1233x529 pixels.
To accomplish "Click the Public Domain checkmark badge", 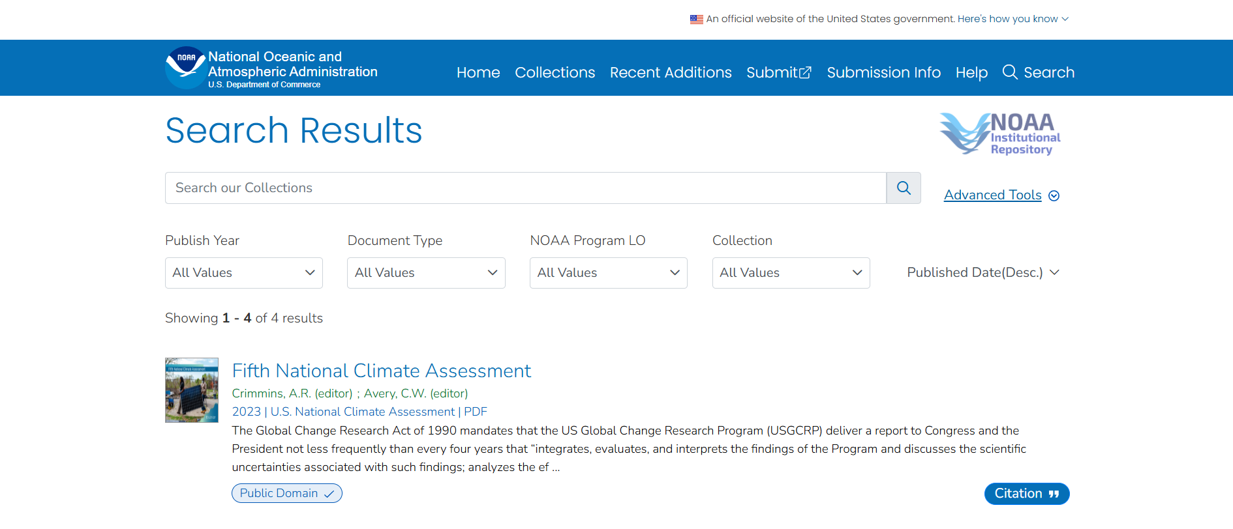I will pos(286,493).
